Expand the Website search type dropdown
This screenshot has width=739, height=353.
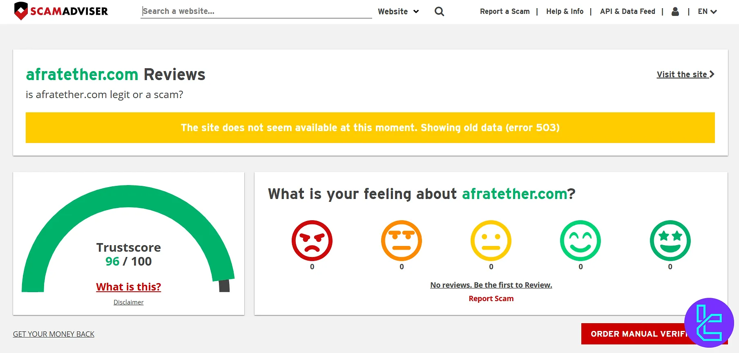point(398,11)
